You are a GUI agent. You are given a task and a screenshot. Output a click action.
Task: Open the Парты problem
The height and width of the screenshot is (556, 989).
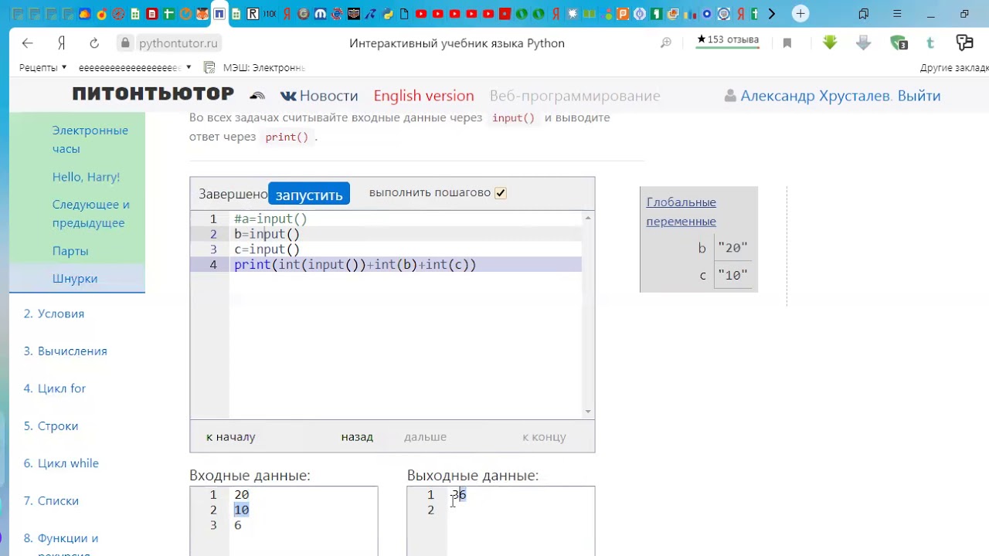(70, 251)
